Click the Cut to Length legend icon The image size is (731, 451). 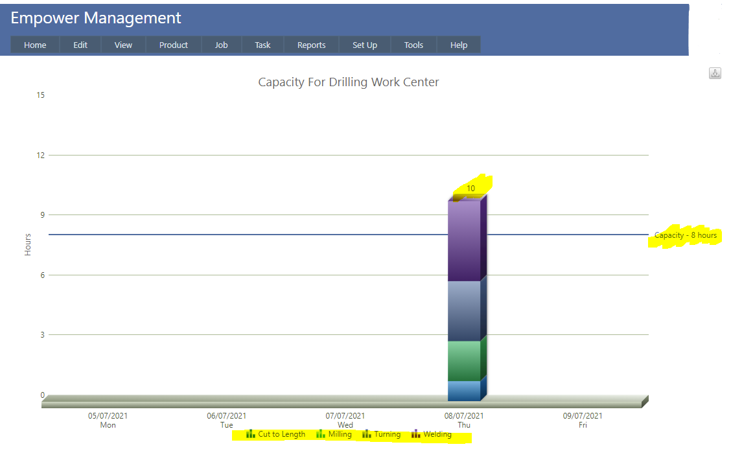[x=251, y=434]
